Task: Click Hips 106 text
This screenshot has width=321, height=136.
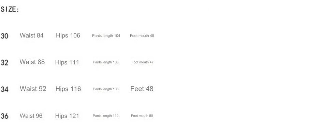Action: coord(68,35)
